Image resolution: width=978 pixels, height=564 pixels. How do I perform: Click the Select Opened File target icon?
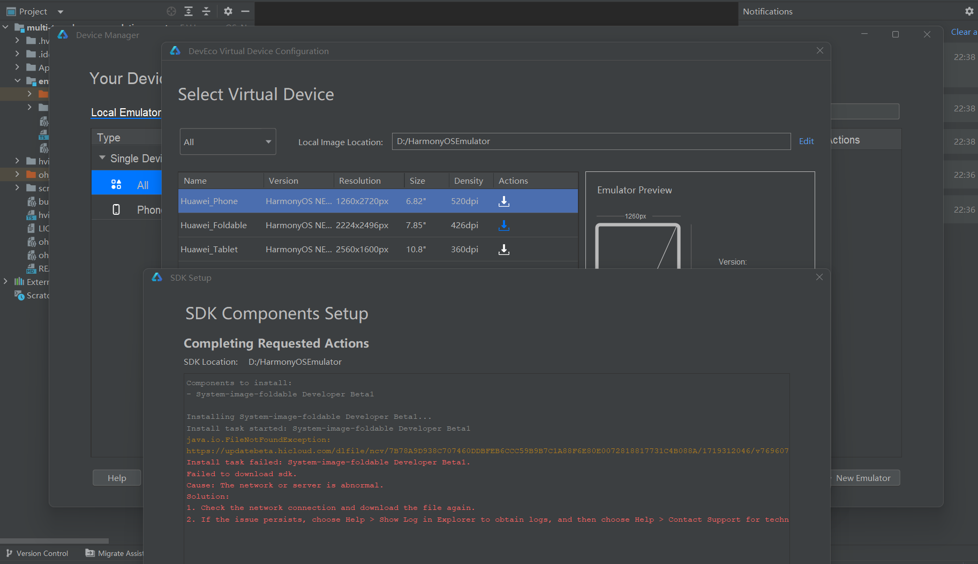(x=171, y=11)
